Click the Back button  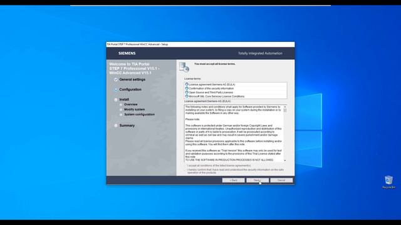coord(233,180)
